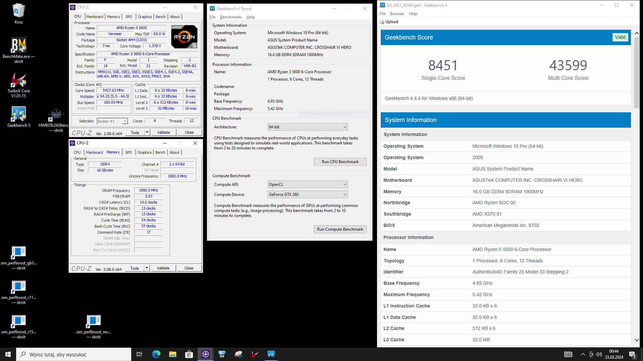Click the 8451 Single-Core Score
This screenshot has width=643, height=361.
coord(443,66)
